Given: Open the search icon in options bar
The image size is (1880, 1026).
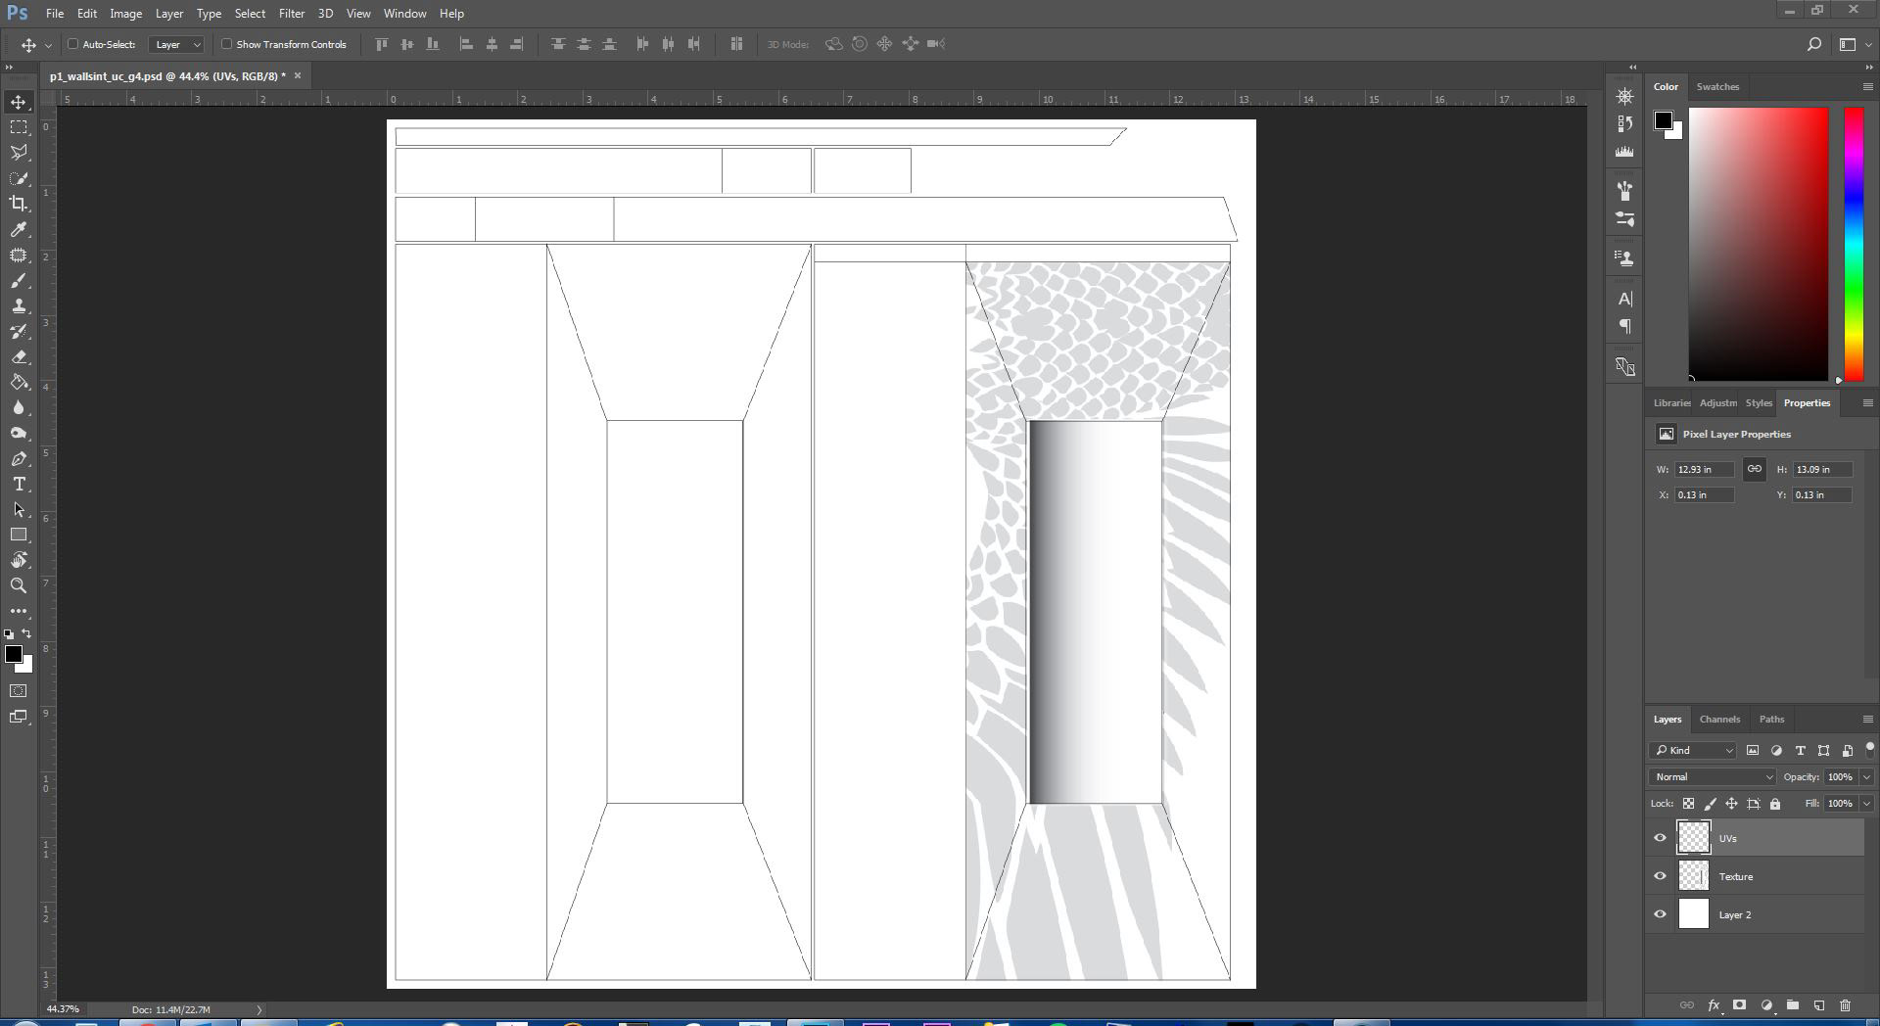Looking at the screenshot, I should pyautogui.click(x=1813, y=44).
